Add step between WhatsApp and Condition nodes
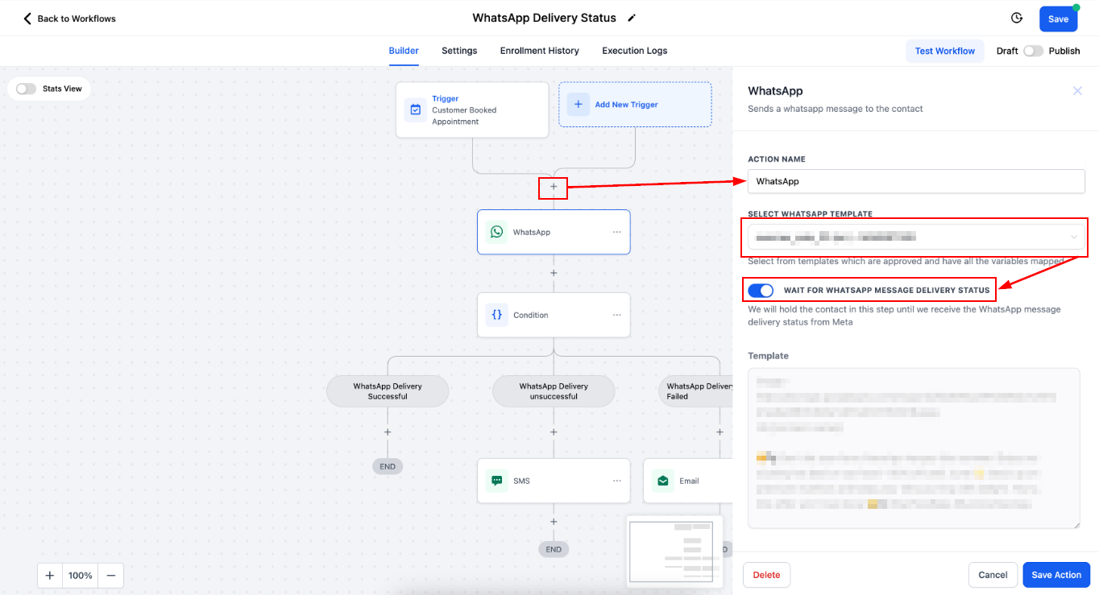 (x=554, y=273)
